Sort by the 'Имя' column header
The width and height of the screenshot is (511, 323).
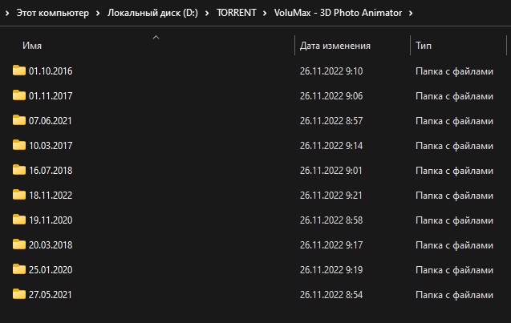(x=32, y=46)
